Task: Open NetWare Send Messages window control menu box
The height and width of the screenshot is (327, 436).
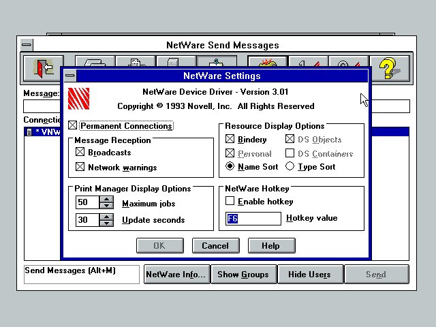Action: pos(27,45)
